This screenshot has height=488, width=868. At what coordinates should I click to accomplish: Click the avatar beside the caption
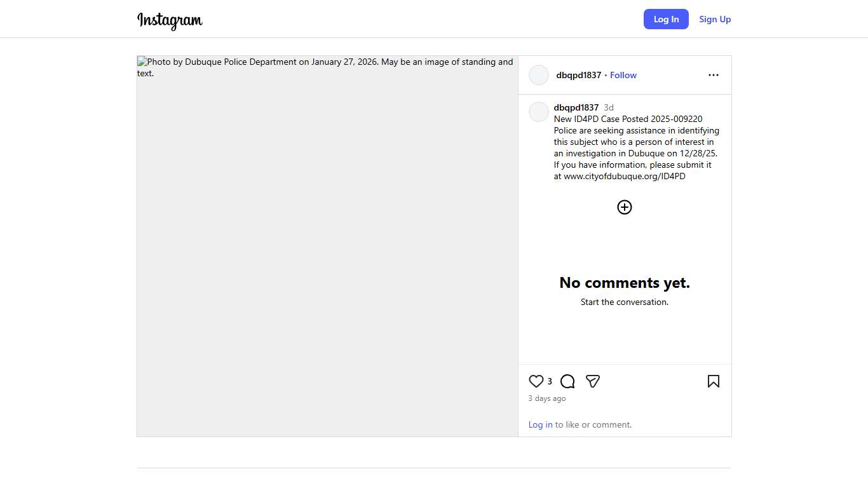pyautogui.click(x=539, y=112)
